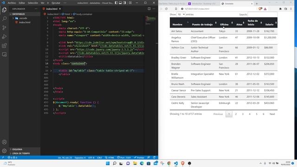Click the browser address bar URL
Viewport: 297px width, 167px height.
coord(197,9)
